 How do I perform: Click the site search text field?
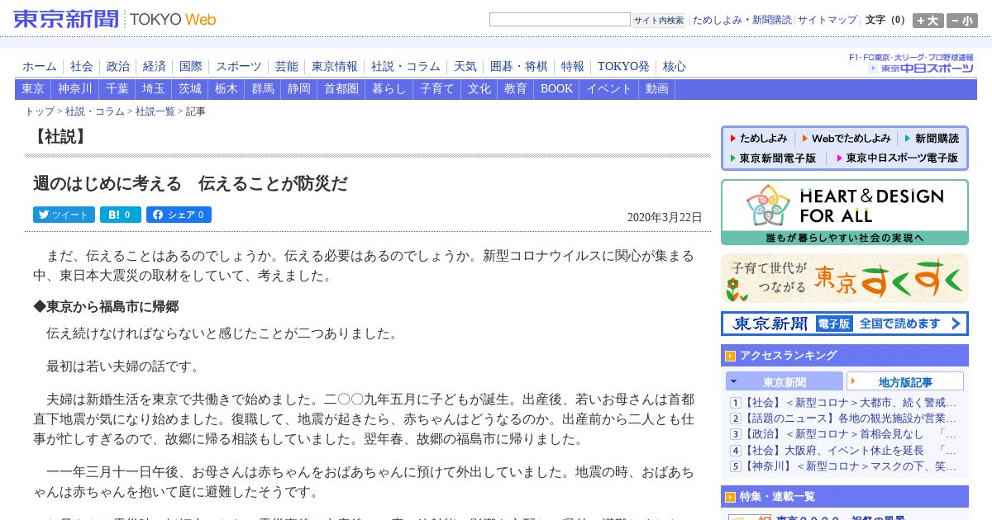[560, 20]
